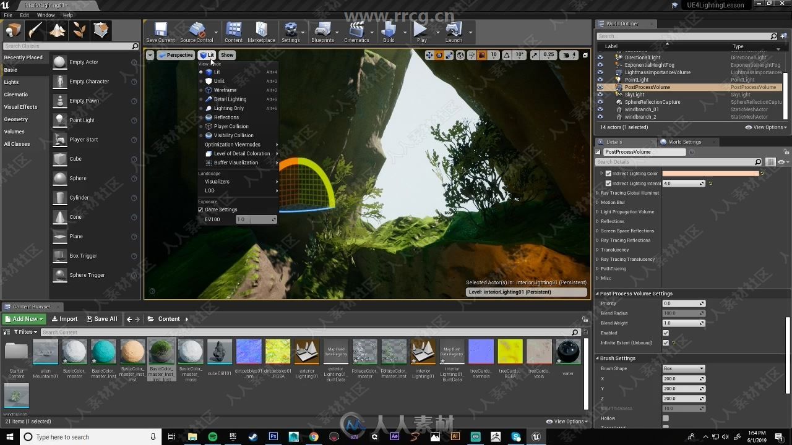Switch to Geometry Editing mode icon
The width and height of the screenshot is (792, 445).
click(x=101, y=30)
